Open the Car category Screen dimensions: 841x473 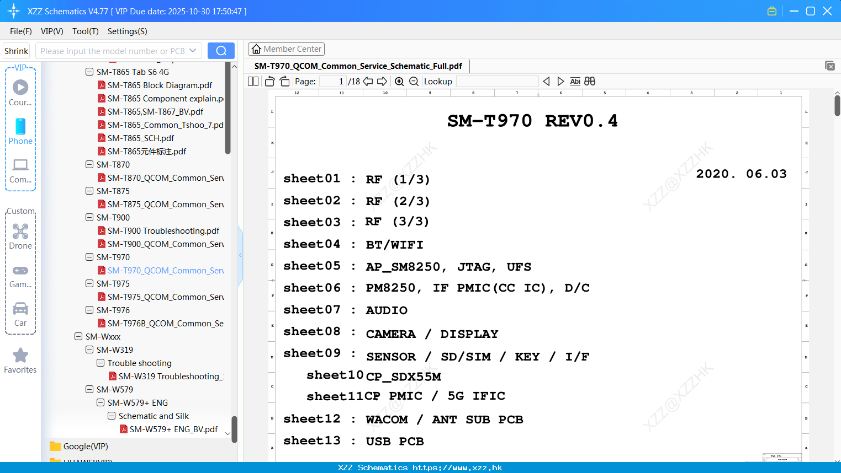click(x=20, y=314)
